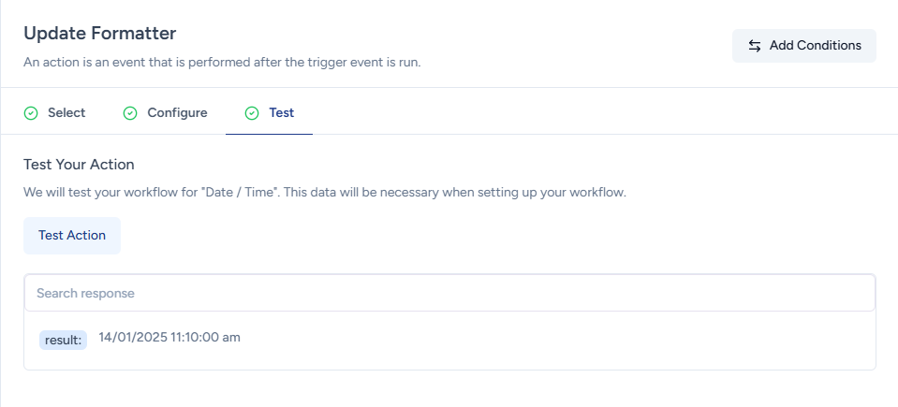Viewport: 898px width, 407px height.
Task: Click empty space right of the result value
Action: [x=562, y=339]
